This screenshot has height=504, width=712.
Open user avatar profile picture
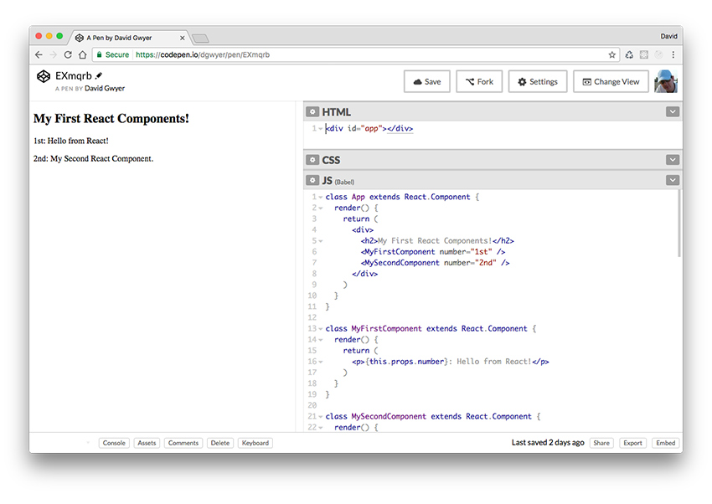point(666,81)
